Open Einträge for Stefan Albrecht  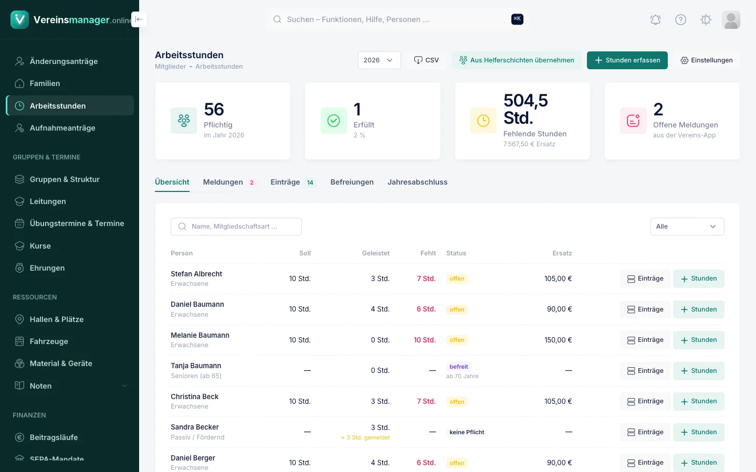[645, 279]
